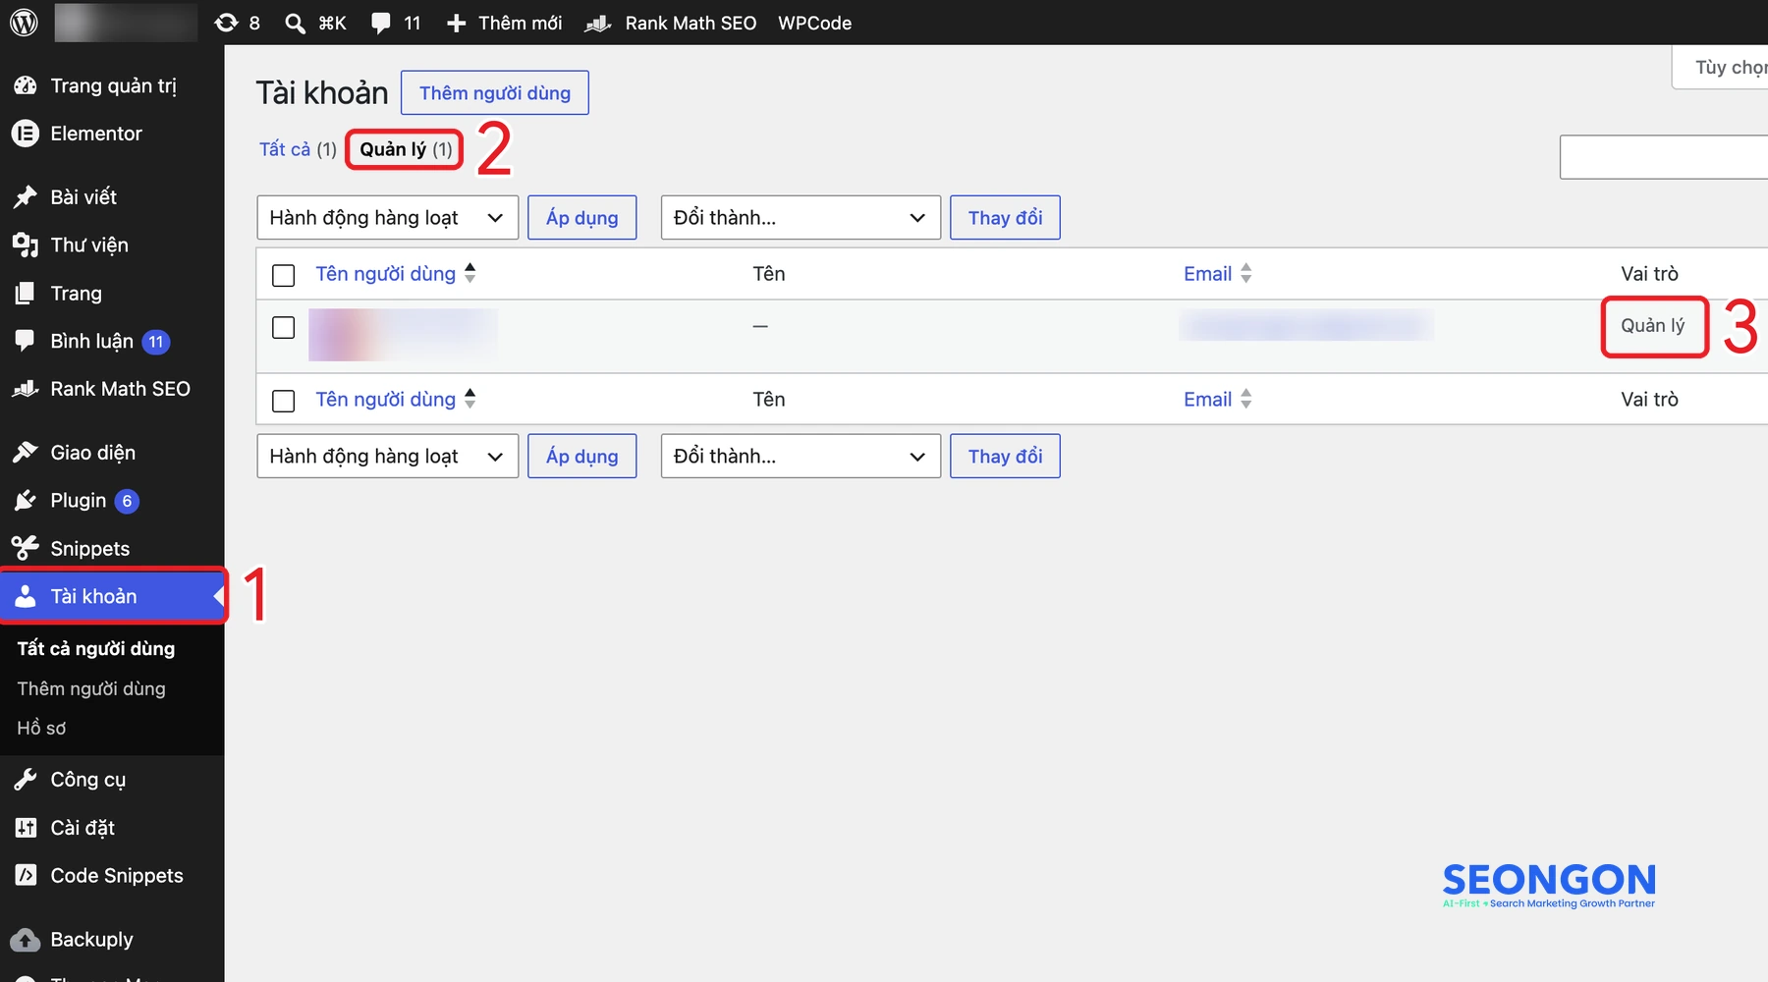Click the Trang pages icon
Viewport: 1768px width, 982px height.
(26, 294)
